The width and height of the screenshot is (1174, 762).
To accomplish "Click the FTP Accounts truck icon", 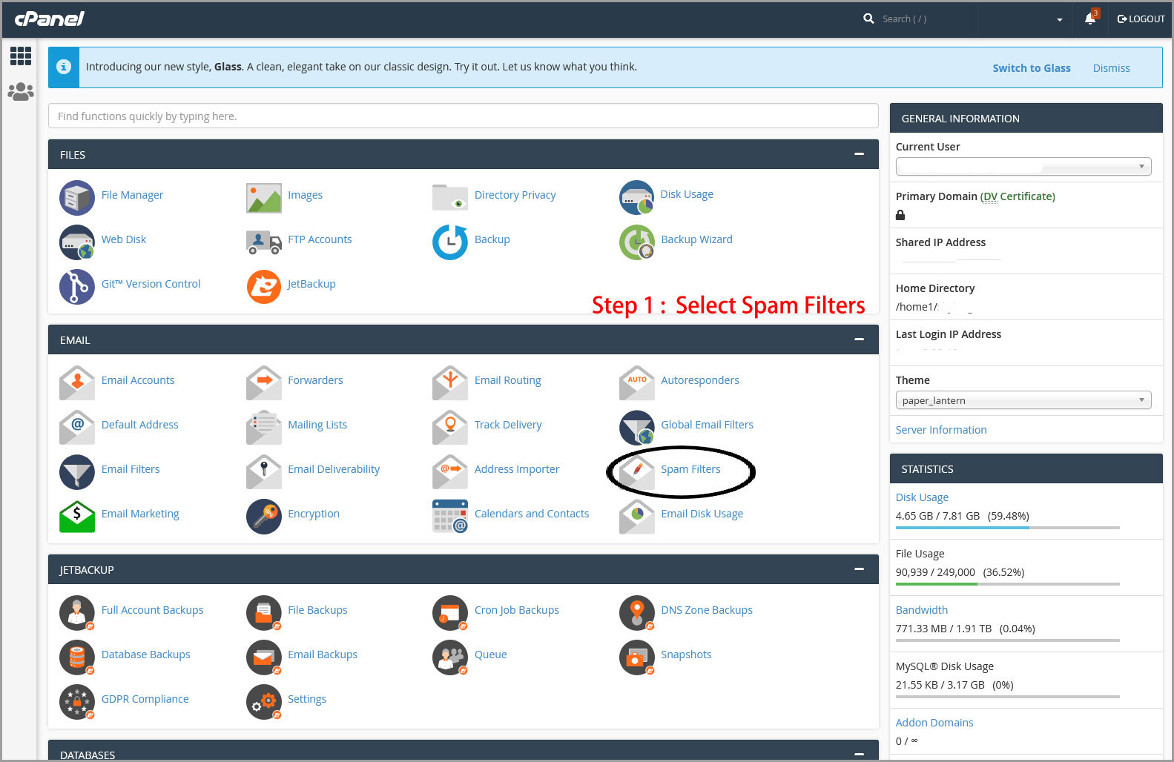I will (x=264, y=242).
